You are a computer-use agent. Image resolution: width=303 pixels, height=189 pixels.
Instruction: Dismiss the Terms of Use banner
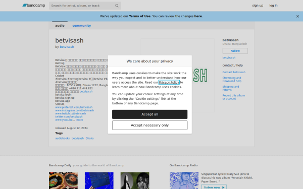[297, 17]
